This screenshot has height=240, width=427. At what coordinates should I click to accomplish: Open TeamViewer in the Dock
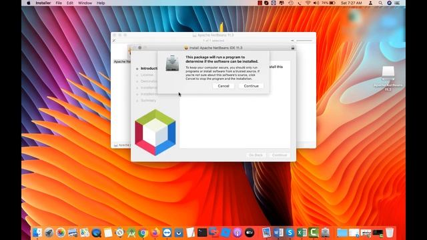coord(167,233)
